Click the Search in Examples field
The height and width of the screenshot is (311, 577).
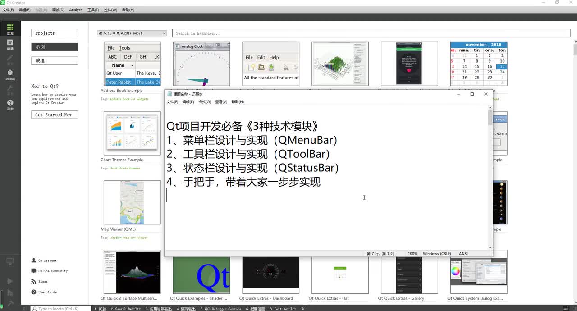click(372, 33)
